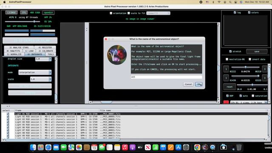This screenshot has width=272, height=153.
Task: Toggle the auto checkbox
Action: pos(241,96)
